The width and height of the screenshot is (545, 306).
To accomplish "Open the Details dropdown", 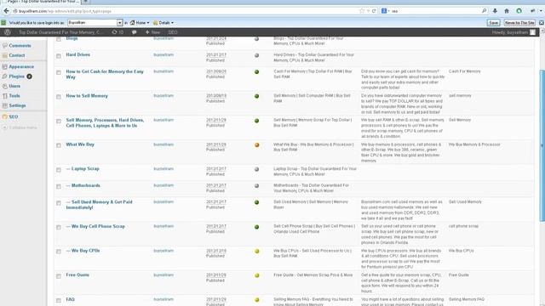I will 163,23.
